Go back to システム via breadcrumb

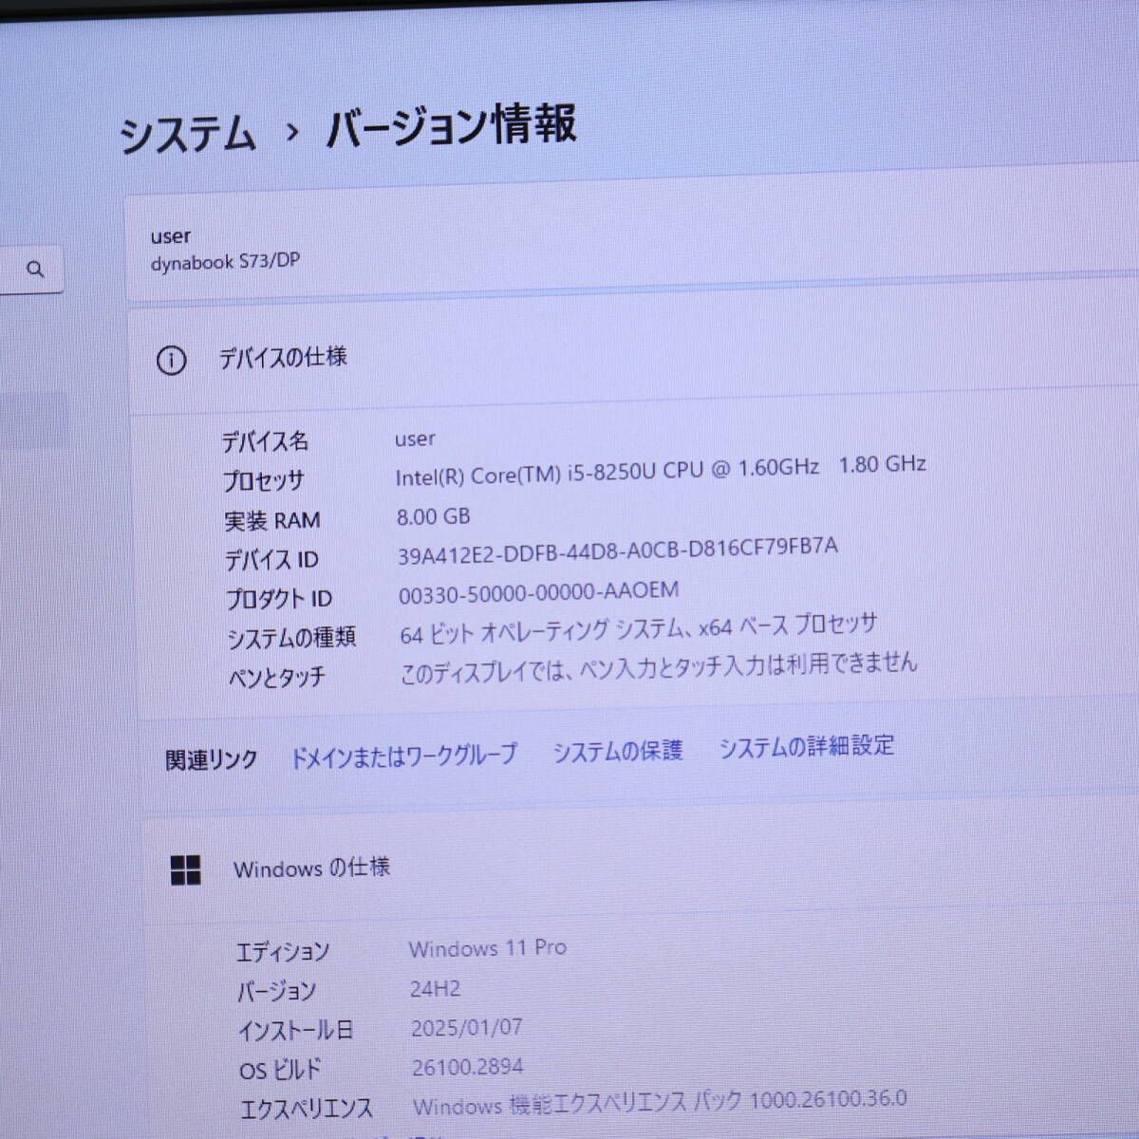coord(188,134)
